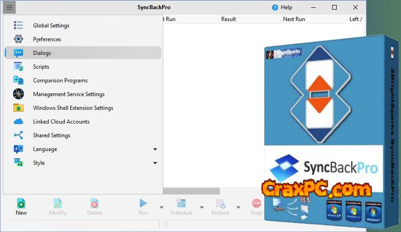The width and height of the screenshot is (401, 232).
Task: Click the Preferences gear icon
Action: point(18,39)
